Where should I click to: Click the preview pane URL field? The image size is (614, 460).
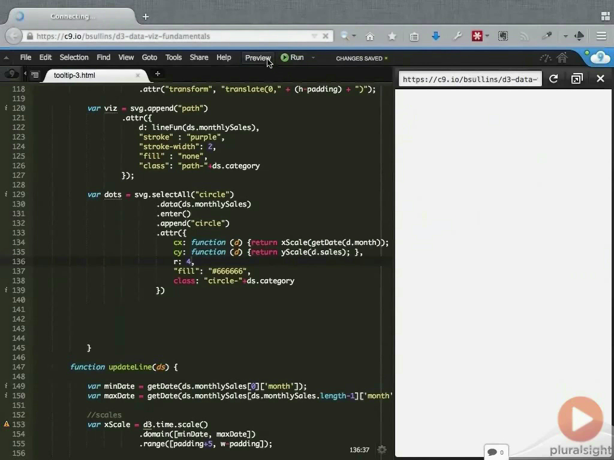pos(470,79)
